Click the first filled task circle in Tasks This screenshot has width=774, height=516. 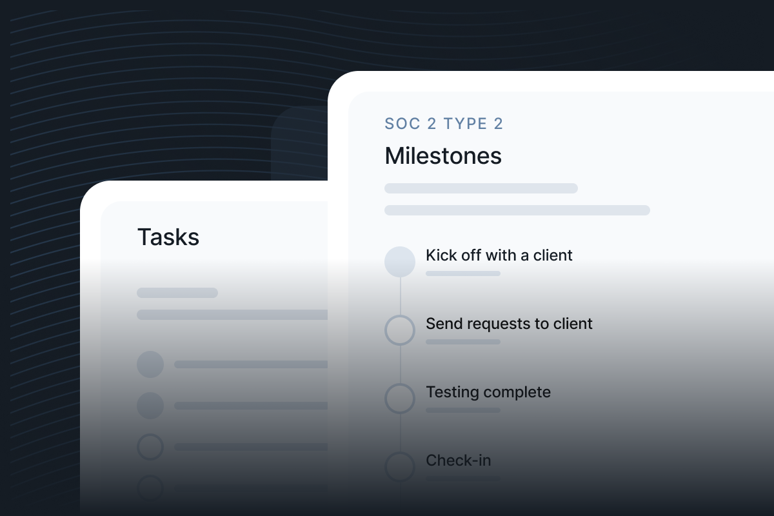(x=150, y=364)
